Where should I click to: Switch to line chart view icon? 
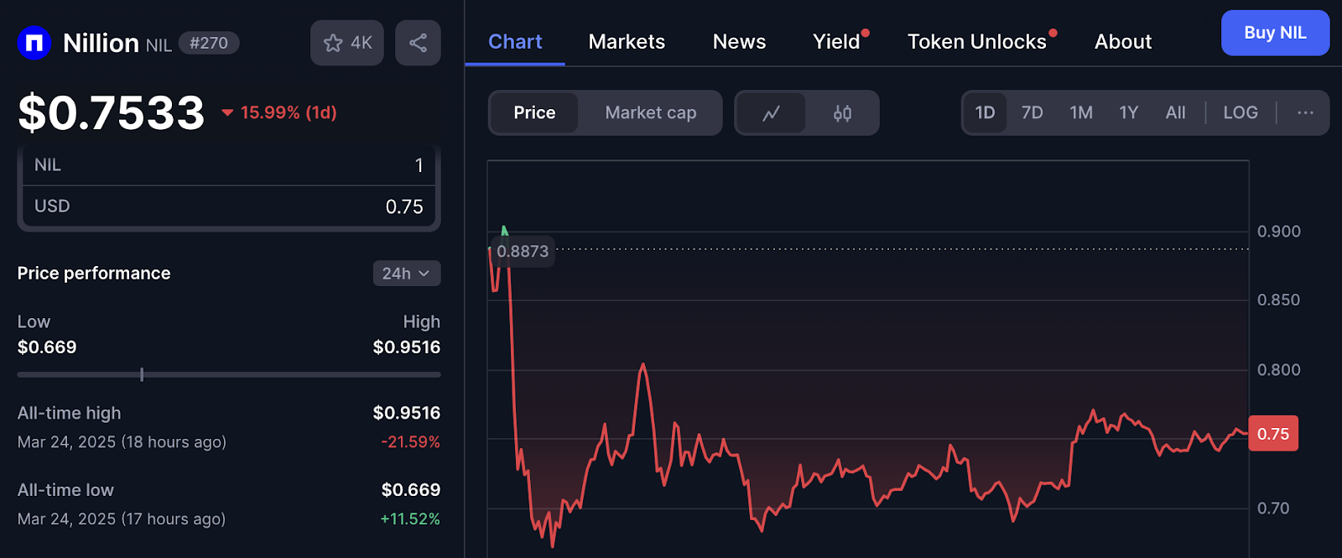pos(771,112)
